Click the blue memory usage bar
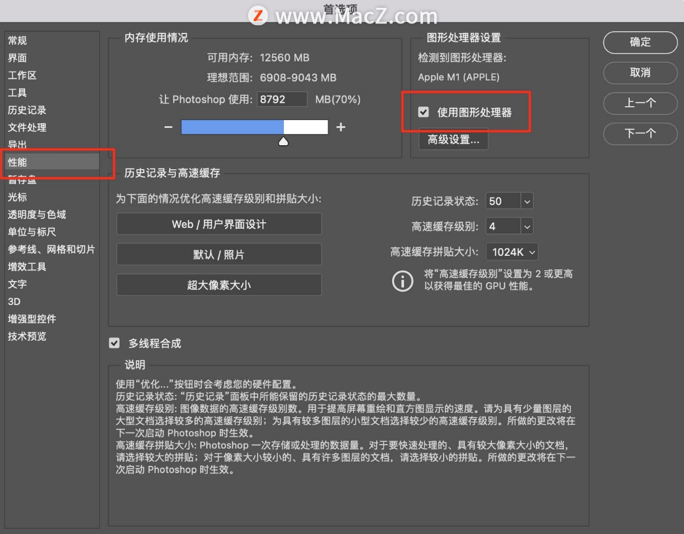 pos(232,127)
